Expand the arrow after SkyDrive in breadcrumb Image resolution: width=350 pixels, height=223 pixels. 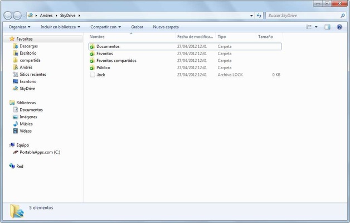(79, 16)
